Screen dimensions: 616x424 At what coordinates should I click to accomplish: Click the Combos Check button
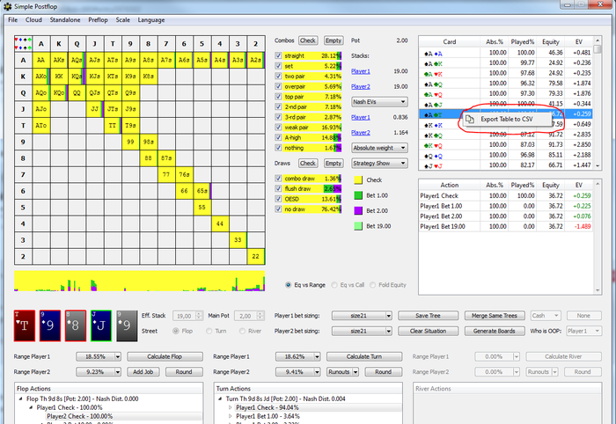click(x=308, y=40)
